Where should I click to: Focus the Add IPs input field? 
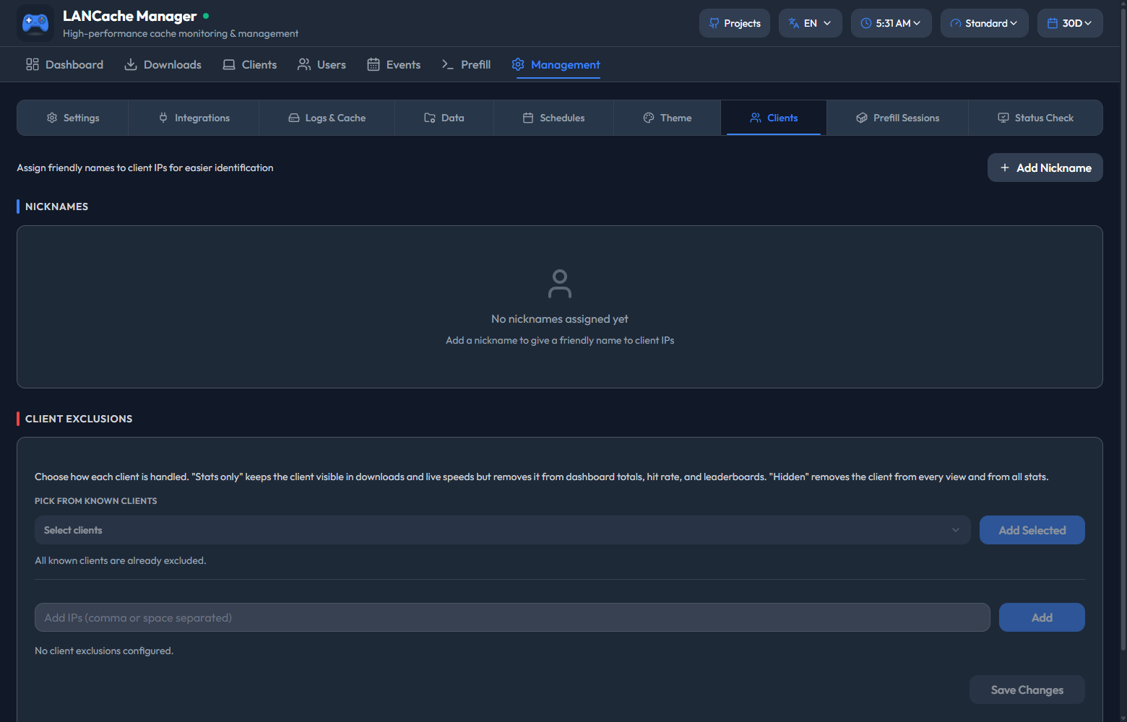point(512,617)
